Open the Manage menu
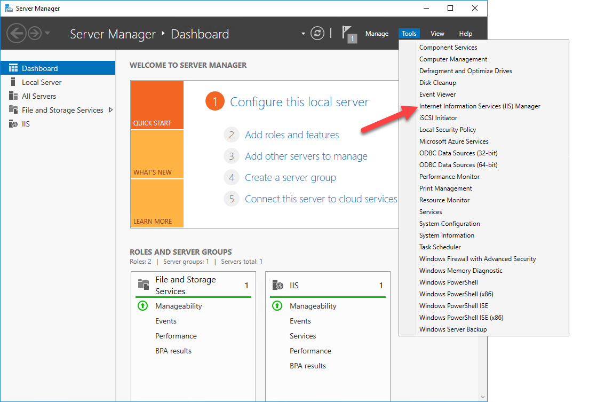The height and width of the screenshot is (402, 589). click(x=377, y=34)
